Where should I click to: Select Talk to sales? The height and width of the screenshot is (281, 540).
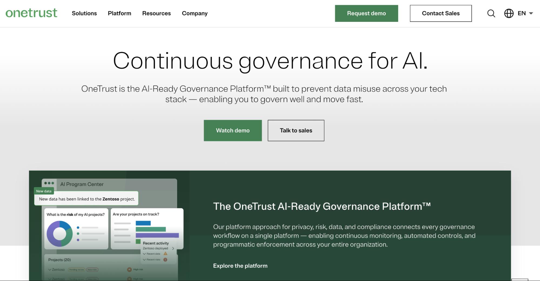(x=296, y=130)
